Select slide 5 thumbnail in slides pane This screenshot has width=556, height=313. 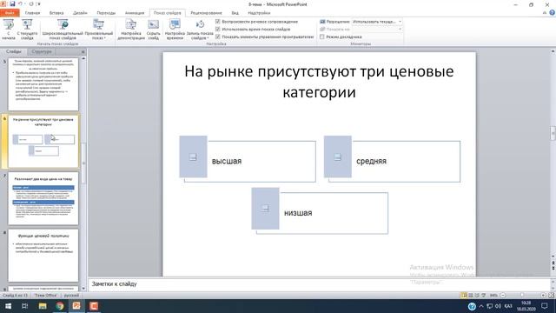click(43, 84)
